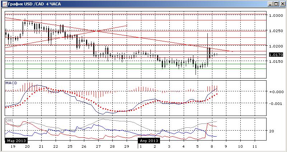
Task: Select the 'Мар 2013' month marker
Action: click(x=17, y=141)
